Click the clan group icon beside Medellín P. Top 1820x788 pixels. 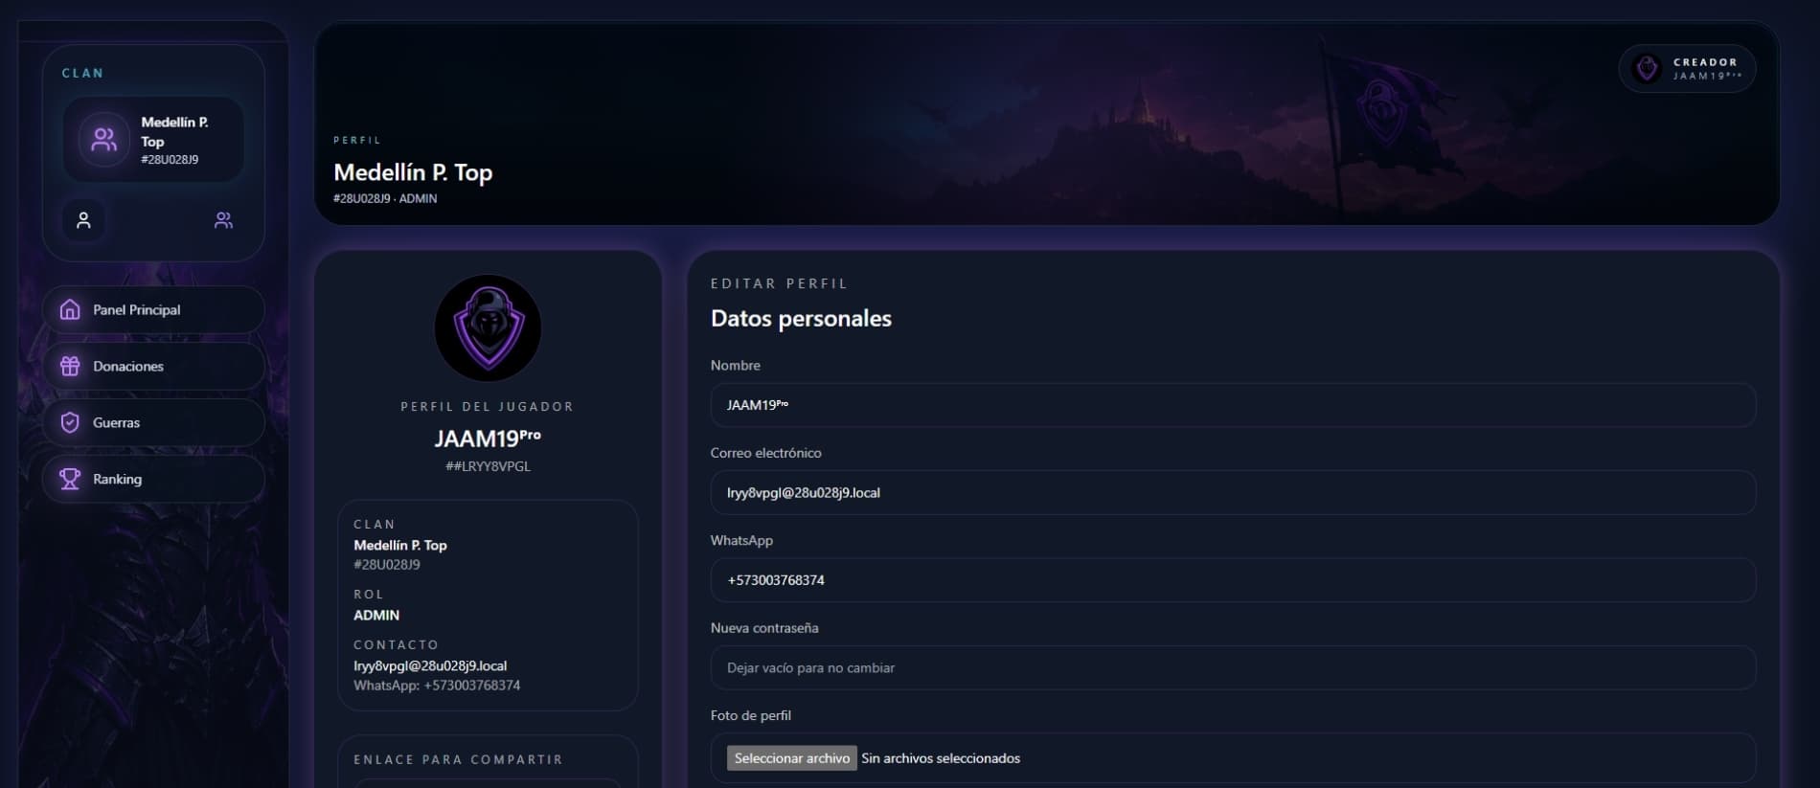click(103, 140)
